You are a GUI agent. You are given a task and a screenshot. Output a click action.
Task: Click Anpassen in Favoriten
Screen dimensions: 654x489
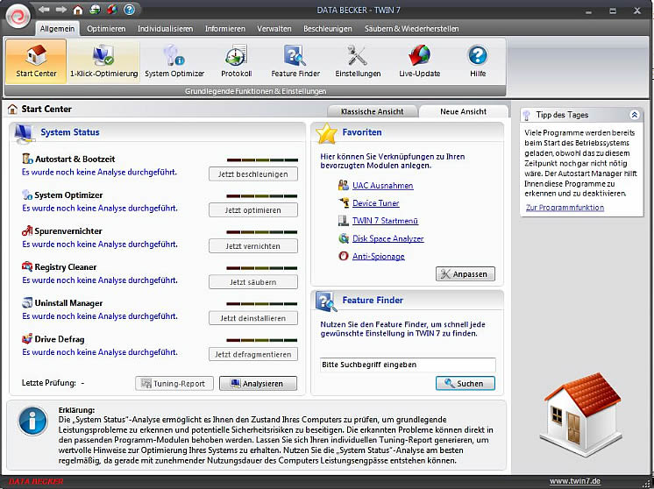(466, 274)
